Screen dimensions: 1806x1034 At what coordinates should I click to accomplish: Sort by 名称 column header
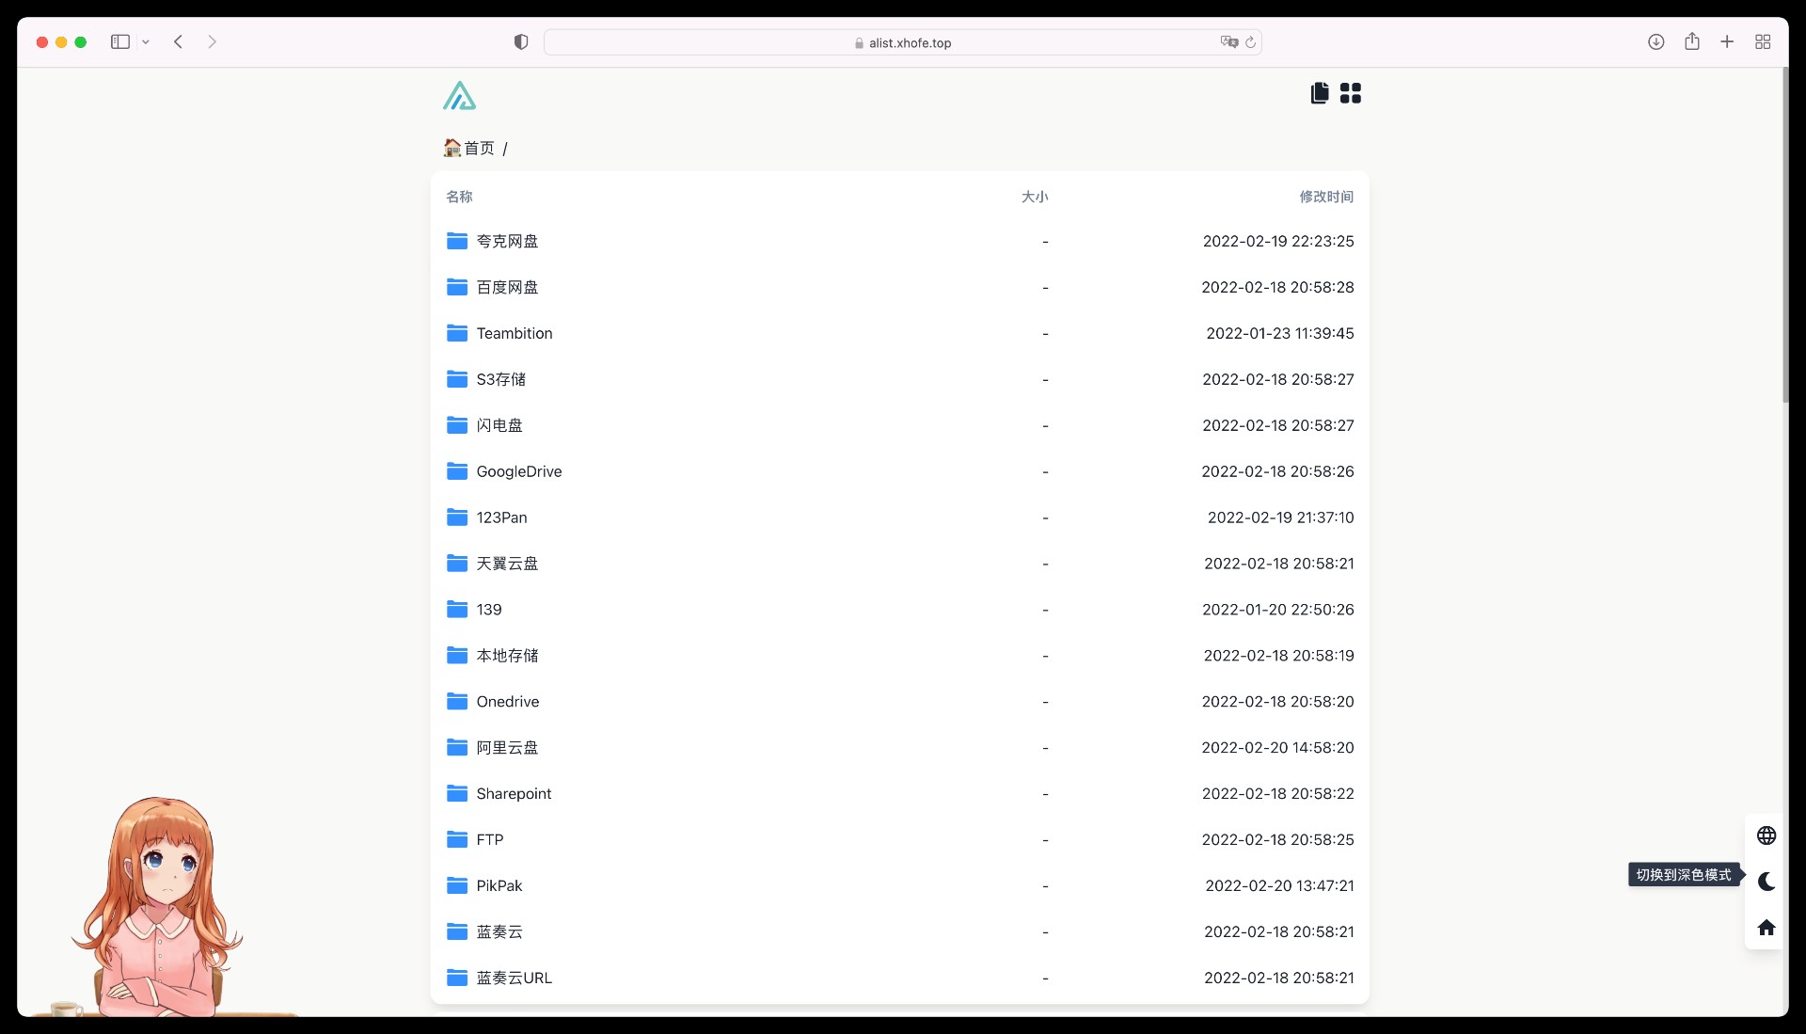point(459,197)
